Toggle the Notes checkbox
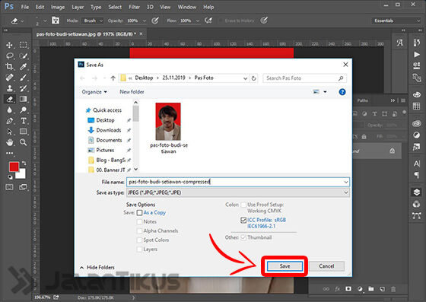426x302 pixels. pos(139,221)
